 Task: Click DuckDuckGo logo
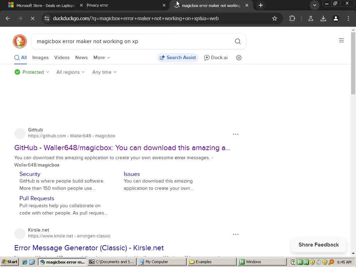20,41
